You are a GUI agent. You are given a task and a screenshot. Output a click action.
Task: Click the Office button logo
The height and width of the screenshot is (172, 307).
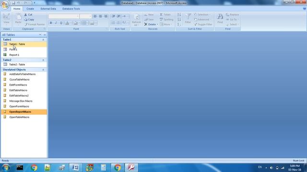5,5
